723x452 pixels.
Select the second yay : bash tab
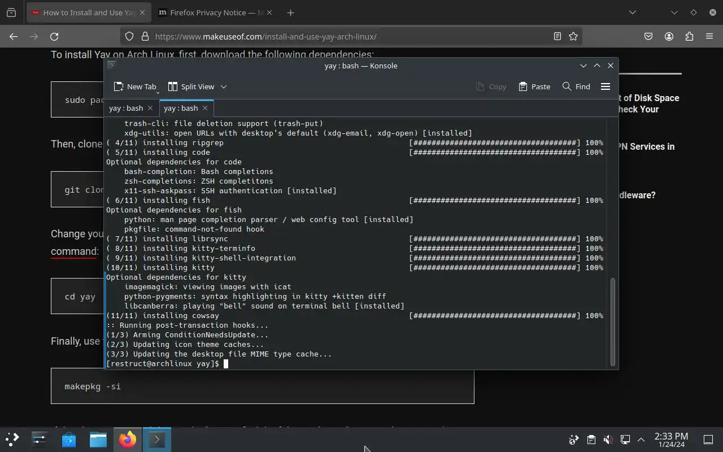[x=181, y=108]
